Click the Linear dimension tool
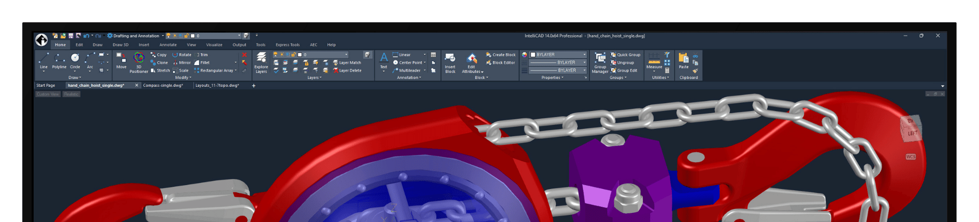979x222 pixels. [x=401, y=55]
